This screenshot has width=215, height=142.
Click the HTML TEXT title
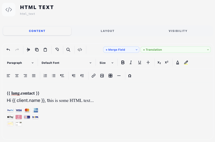coord(37,7)
